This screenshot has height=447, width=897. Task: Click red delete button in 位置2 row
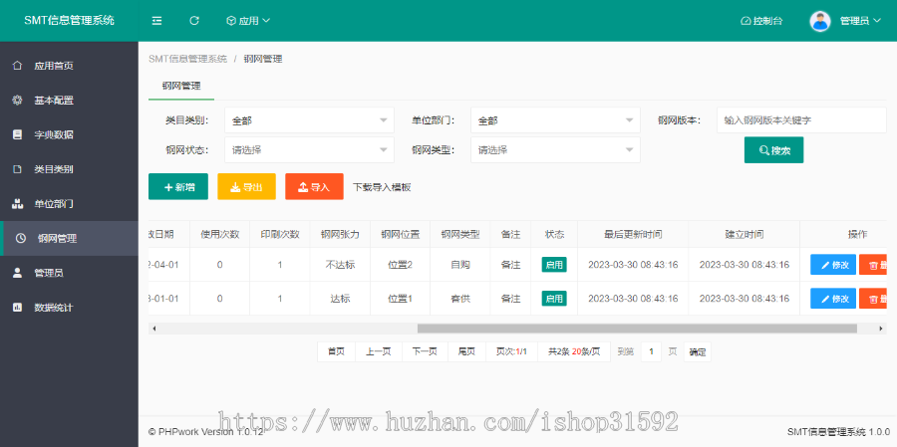coord(873,265)
